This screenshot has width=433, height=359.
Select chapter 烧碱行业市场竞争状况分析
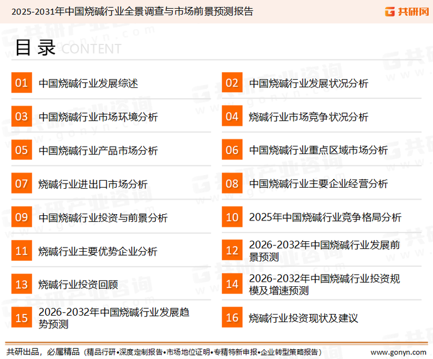point(308,117)
